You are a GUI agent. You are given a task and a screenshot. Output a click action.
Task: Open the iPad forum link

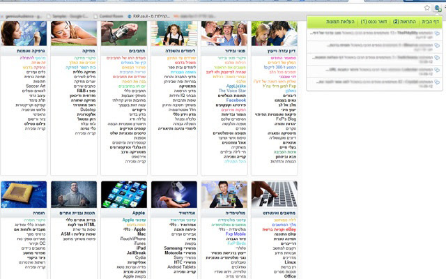click(141, 248)
